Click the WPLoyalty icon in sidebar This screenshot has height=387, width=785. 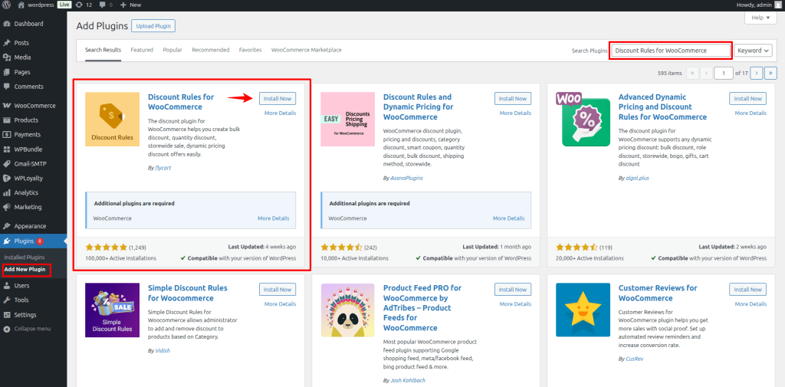coord(7,179)
